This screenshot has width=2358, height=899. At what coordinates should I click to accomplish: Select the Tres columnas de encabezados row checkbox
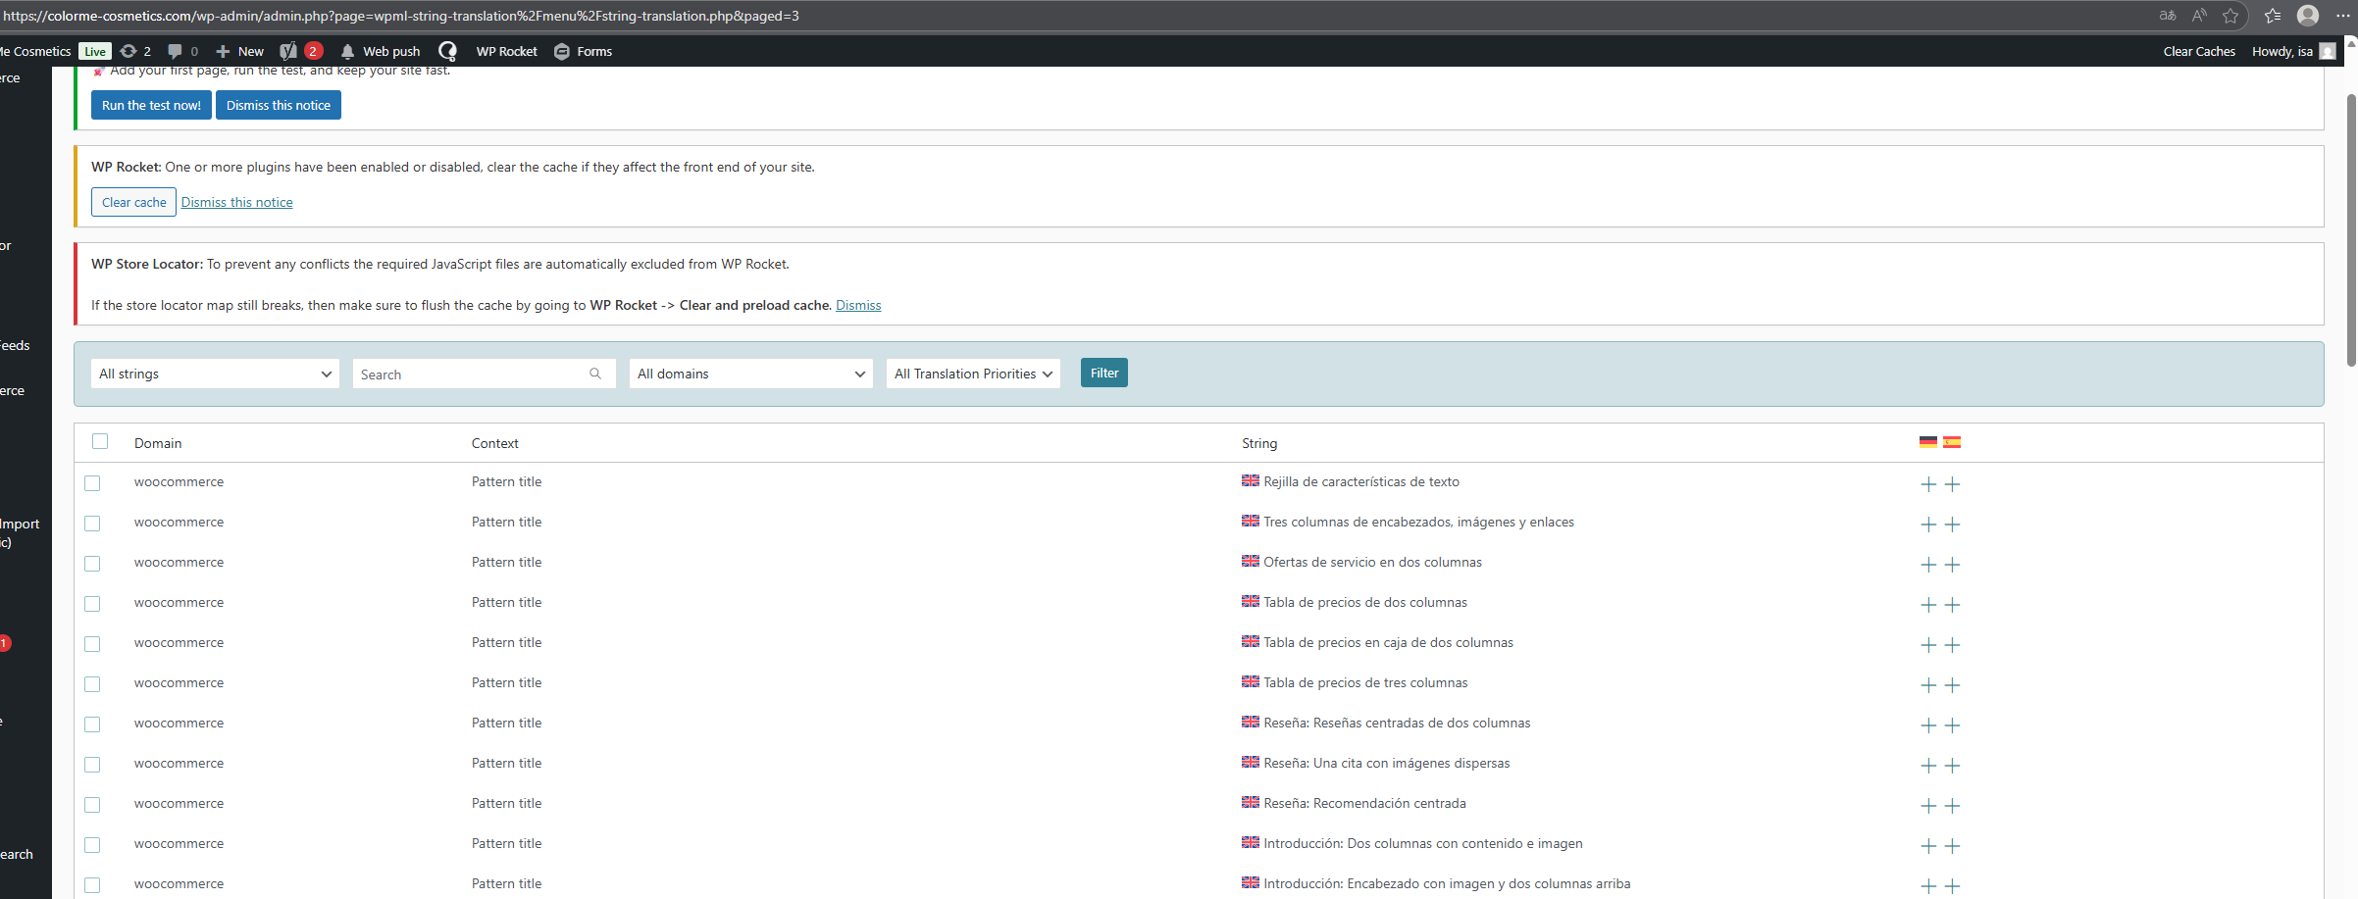[92, 524]
